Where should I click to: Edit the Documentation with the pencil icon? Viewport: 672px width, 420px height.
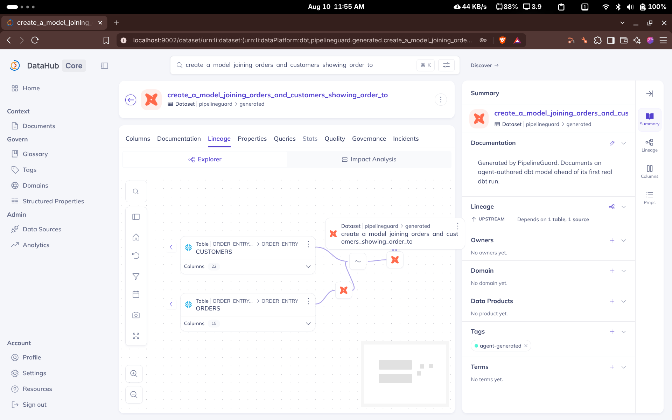click(612, 143)
